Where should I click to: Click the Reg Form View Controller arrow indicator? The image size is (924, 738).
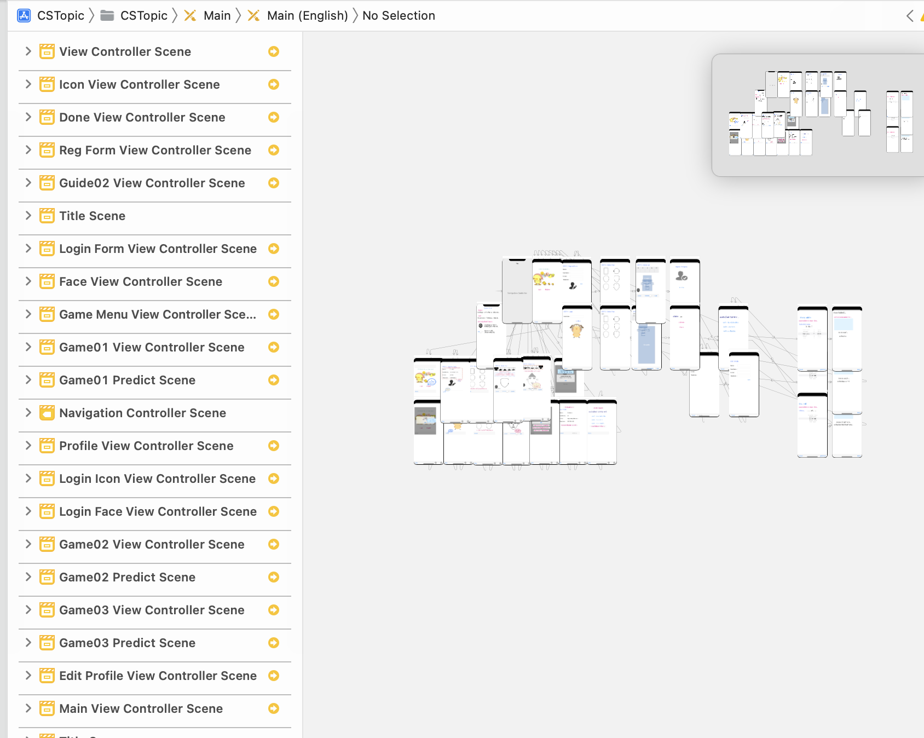[x=274, y=150]
